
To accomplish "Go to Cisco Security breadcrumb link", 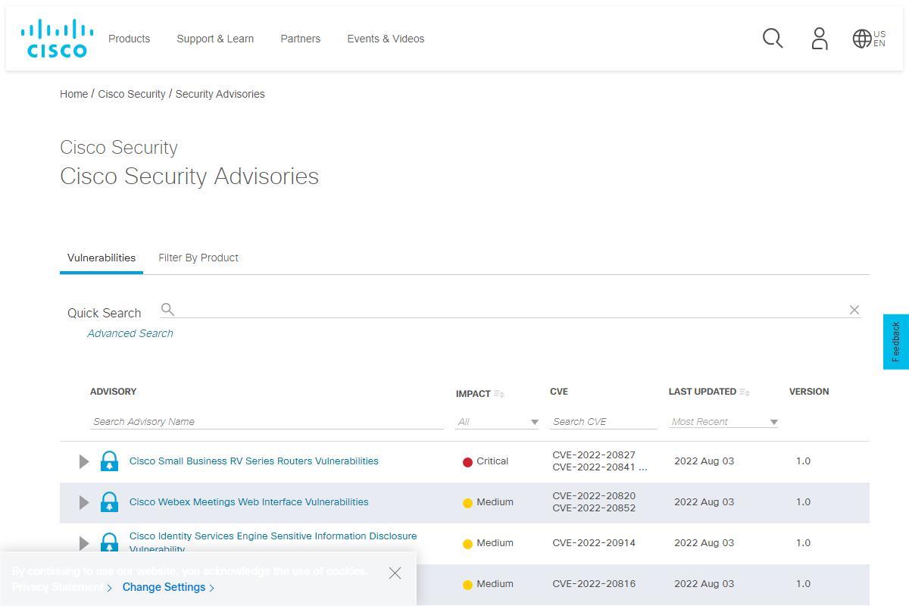I will (x=132, y=94).
